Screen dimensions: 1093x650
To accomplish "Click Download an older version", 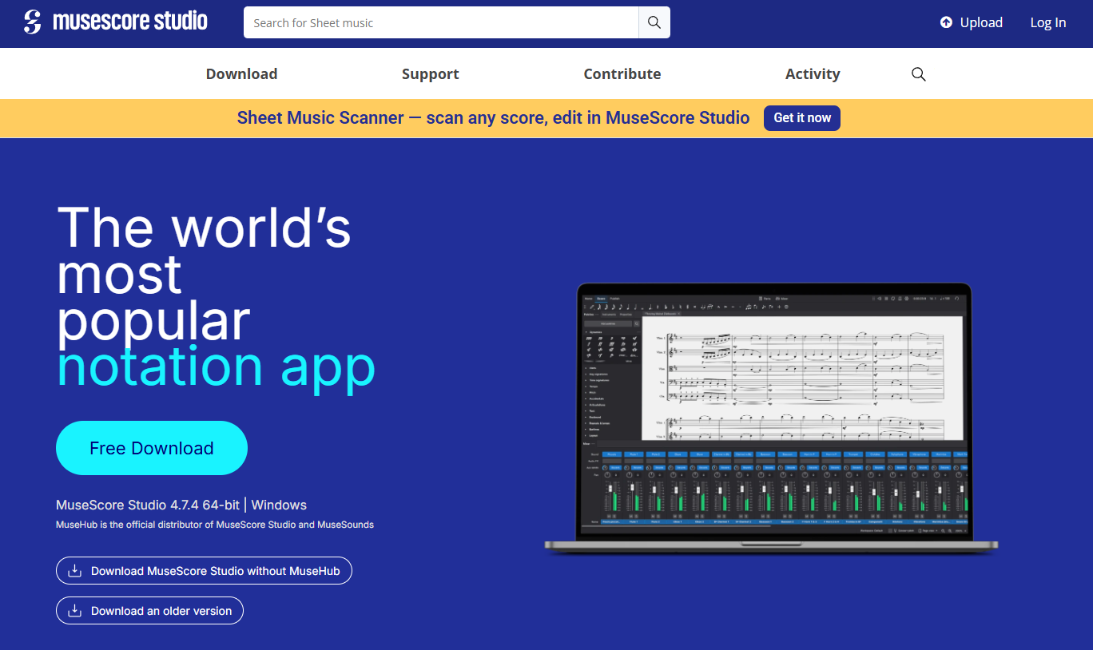I will [149, 611].
